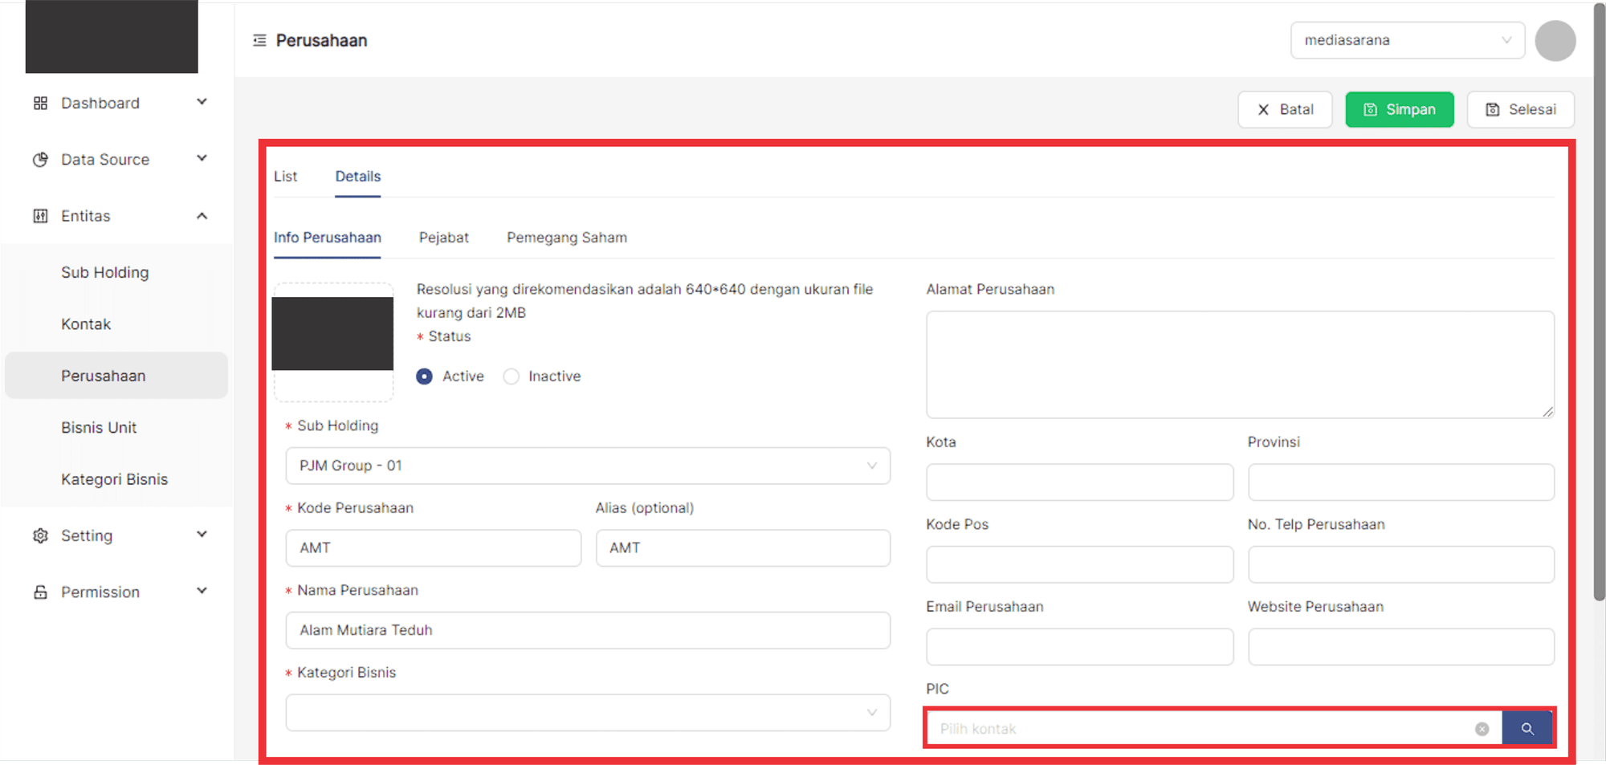Click the Dashboard grid icon in sidebar

click(40, 104)
